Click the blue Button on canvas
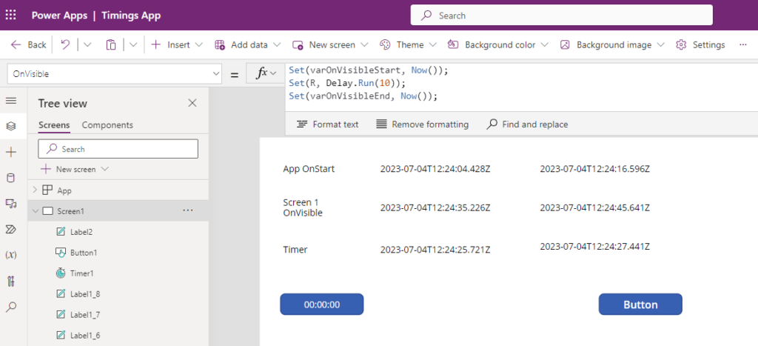This screenshot has width=758, height=346. 640,305
